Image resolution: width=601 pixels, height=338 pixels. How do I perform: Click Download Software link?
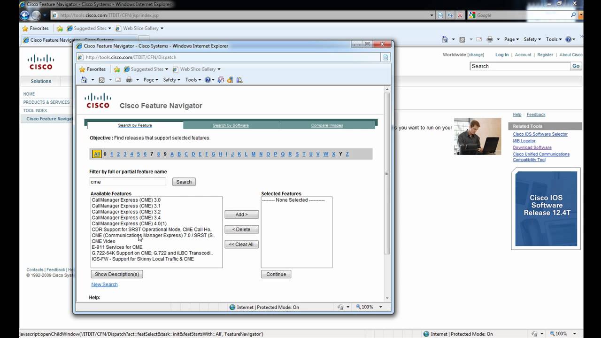pyautogui.click(x=532, y=147)
